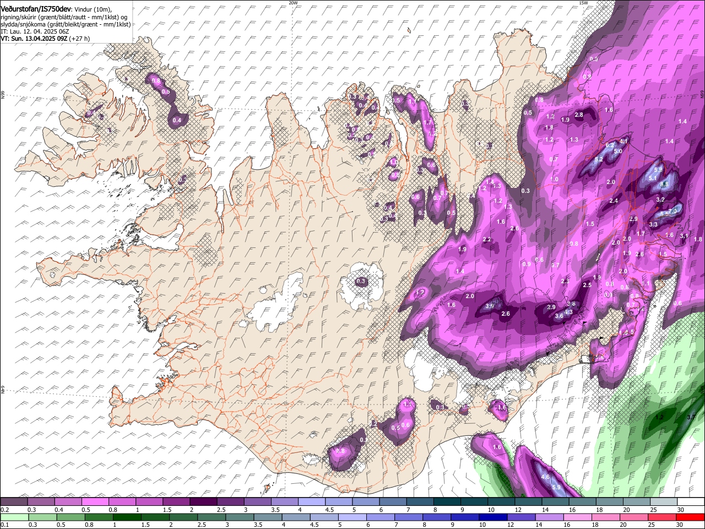This screenshot has height=529, width=705.
Task: Click the '2.8' precipitation value on the map
Action: pos(579,115)
